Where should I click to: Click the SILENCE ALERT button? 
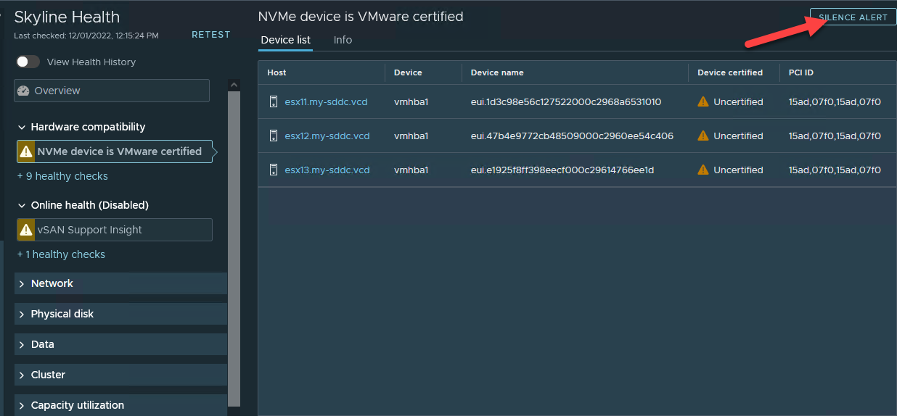click(x=853, y=17)
